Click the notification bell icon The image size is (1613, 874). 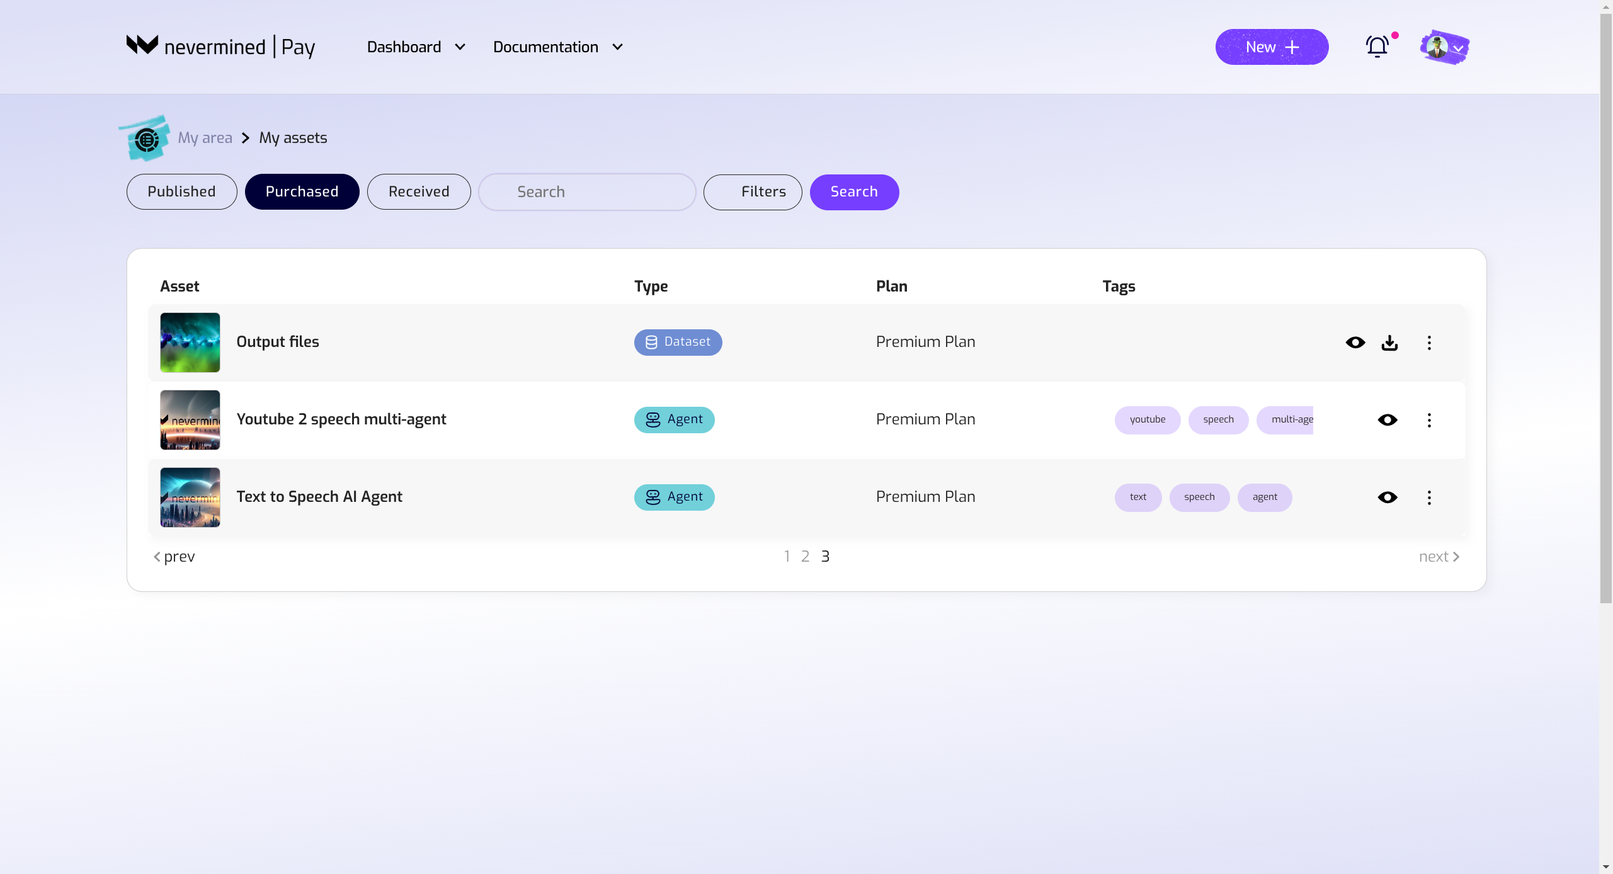pos(1377,47)
